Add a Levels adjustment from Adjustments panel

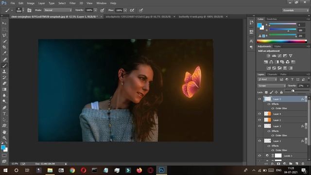point(274,56)
